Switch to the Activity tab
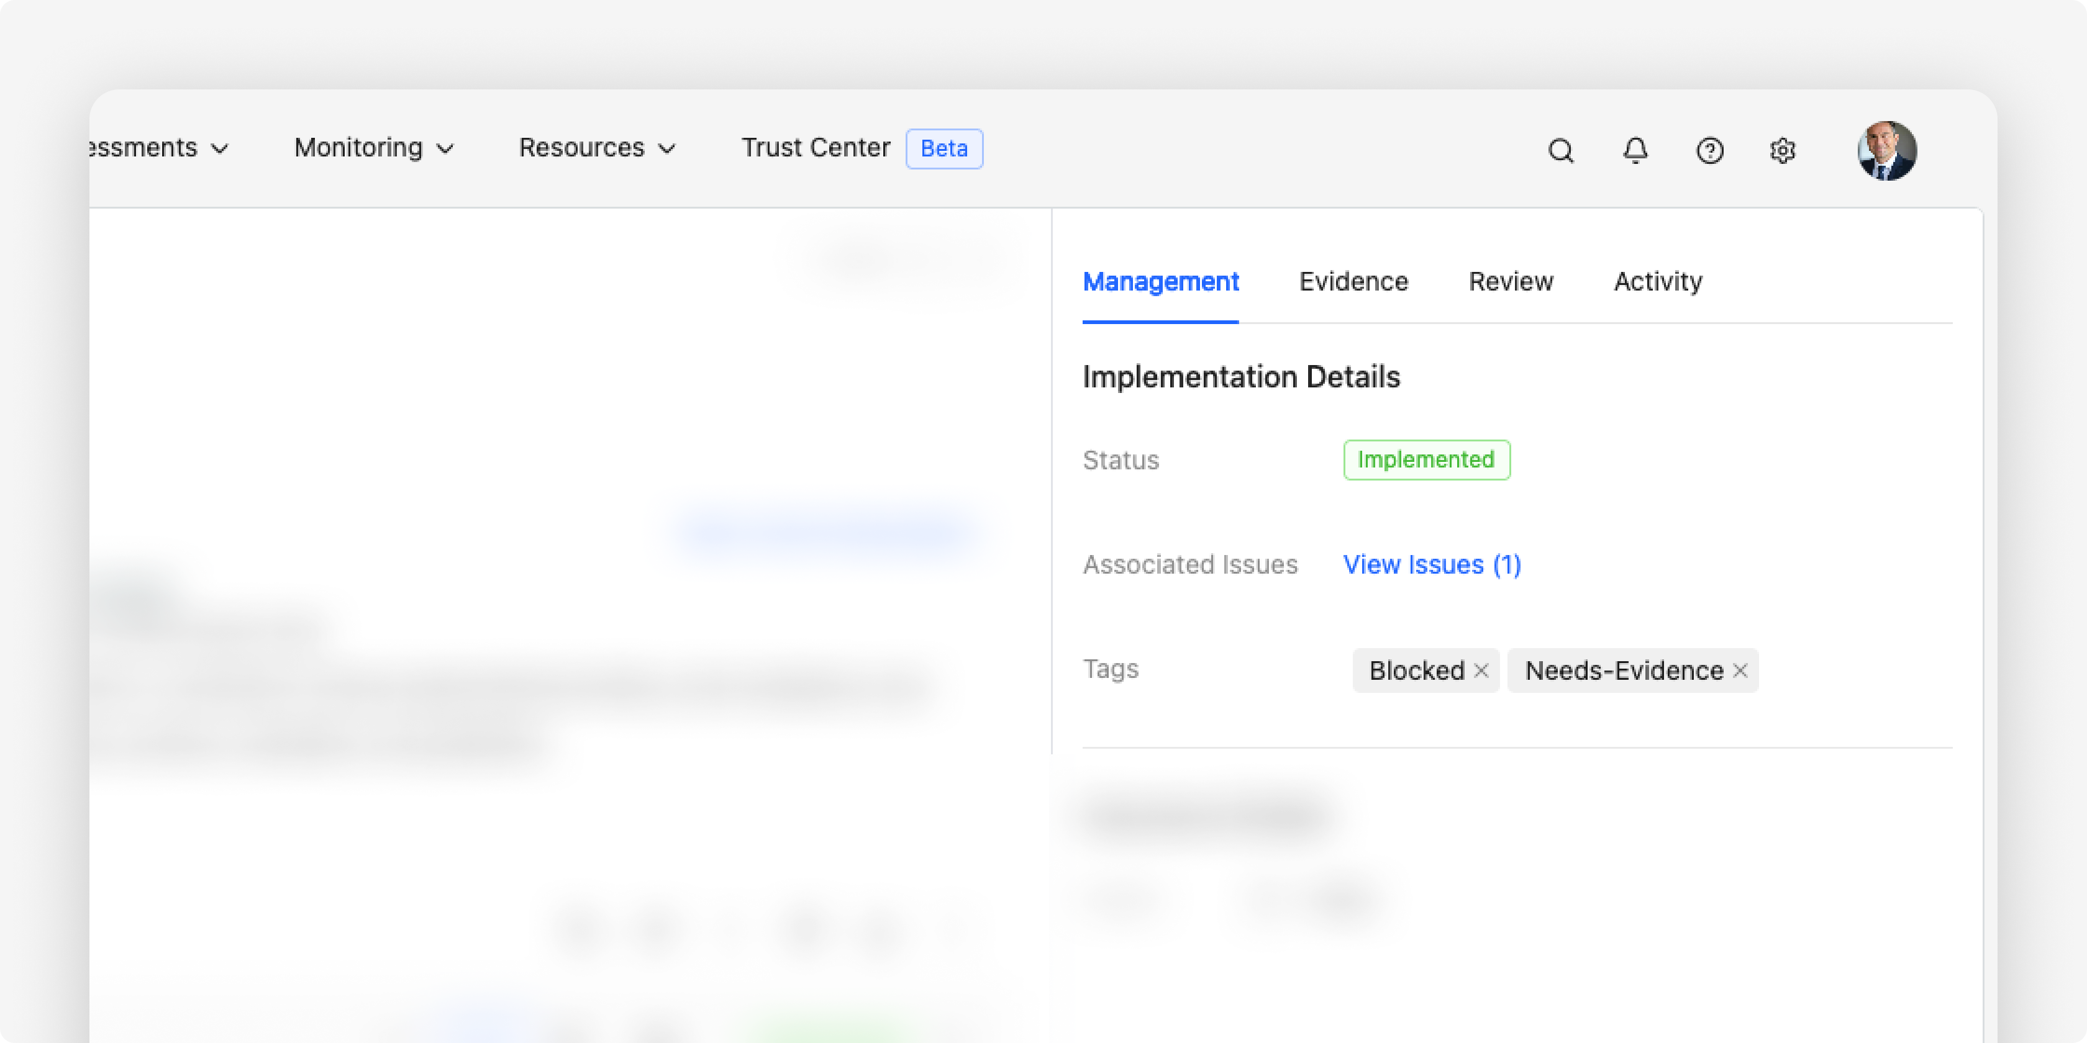The image size is (2087, 1043). (x=1658, y=282)
